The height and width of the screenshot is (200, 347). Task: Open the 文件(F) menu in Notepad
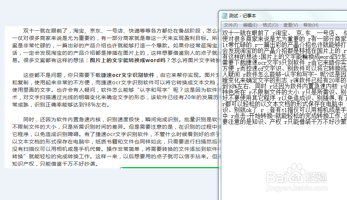pyautogui.click(x=230, y=25)
